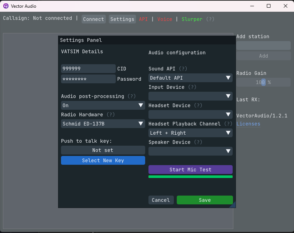Click the Vector Audio logo
Screen dimensions: 294x233
(6, 6)
